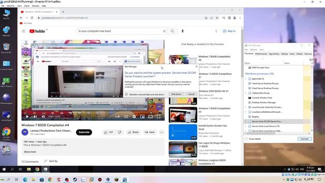Share the video

coord(133,132)
